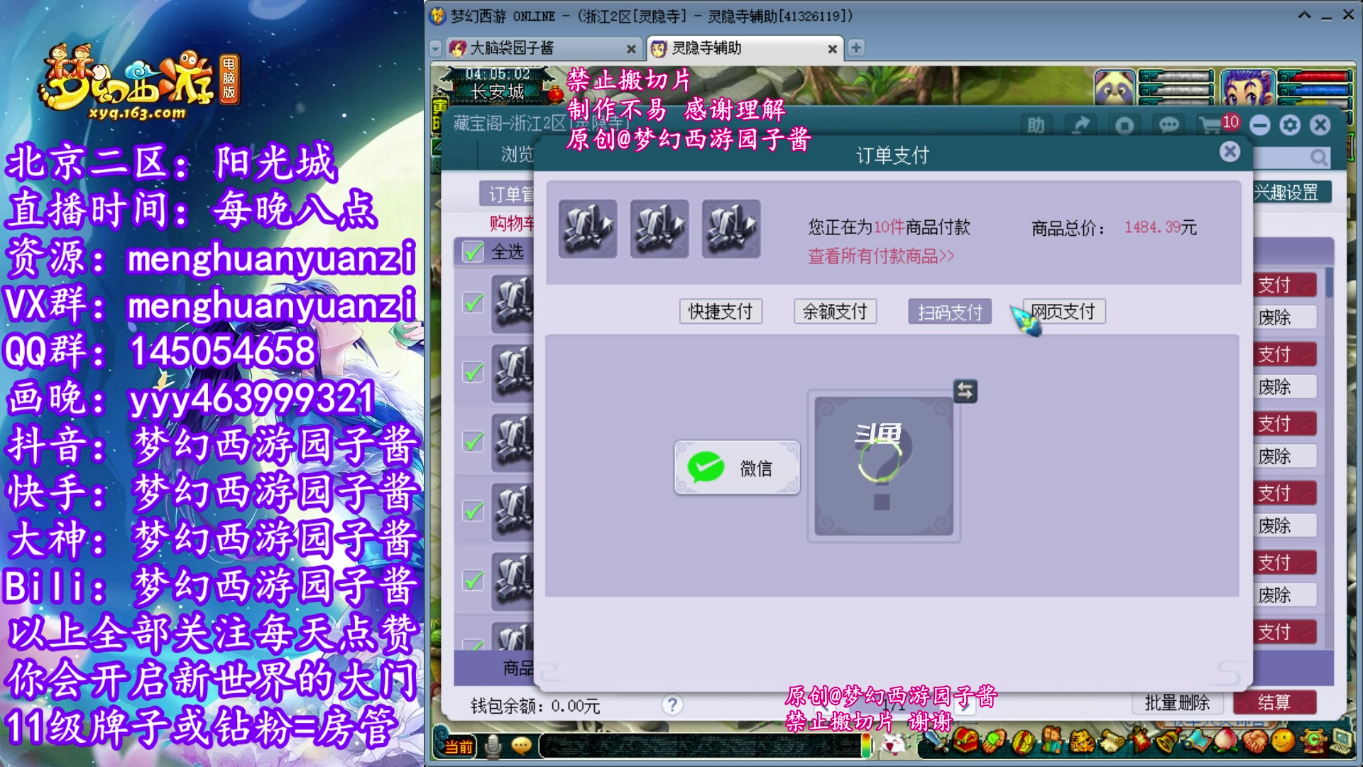The width and height of the screenshot is (1363, 767).
Task: Close the 订单支付 dialog with its X
Action: click(x=1230, y=151)
